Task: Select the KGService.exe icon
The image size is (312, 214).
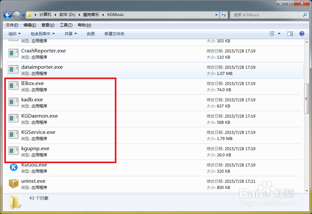Action: (x=13, y=134)
